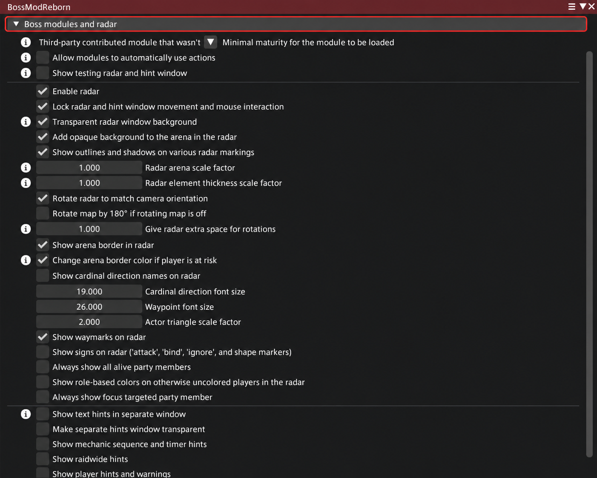Check Always show all alive party members
Screen dimensions: 597x478
[43, 367]
